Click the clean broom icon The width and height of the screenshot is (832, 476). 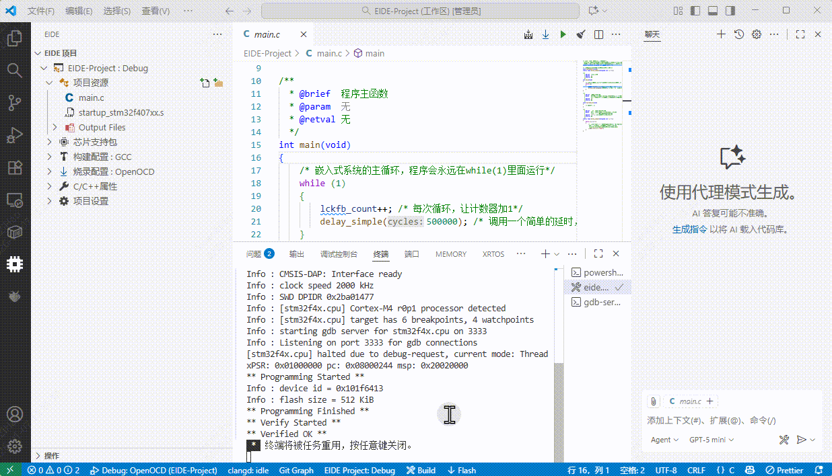point(581,34)
